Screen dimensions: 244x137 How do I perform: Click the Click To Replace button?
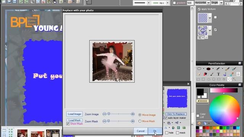(x=176, y=114)
